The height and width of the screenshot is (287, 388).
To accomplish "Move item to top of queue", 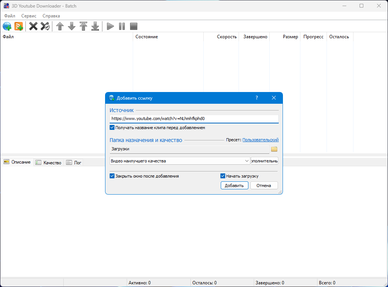I will click(83, 26).
